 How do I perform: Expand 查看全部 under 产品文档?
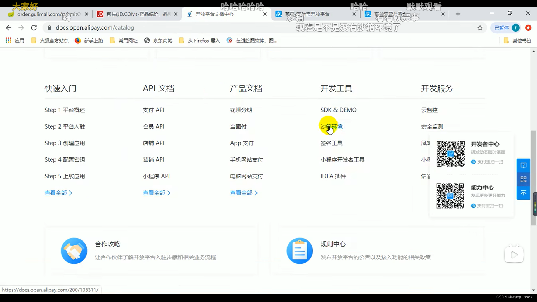(x=244, y=193)
